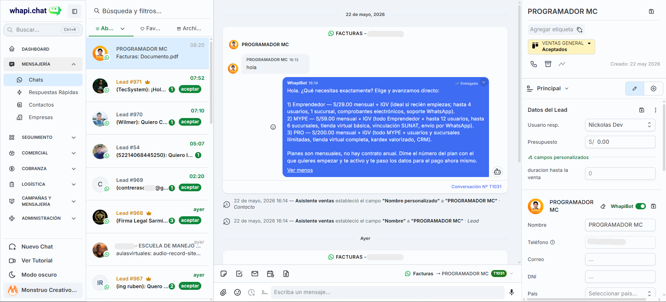
Task: Click the email envelope icon in the message toolbar
Action: (255, 274)
